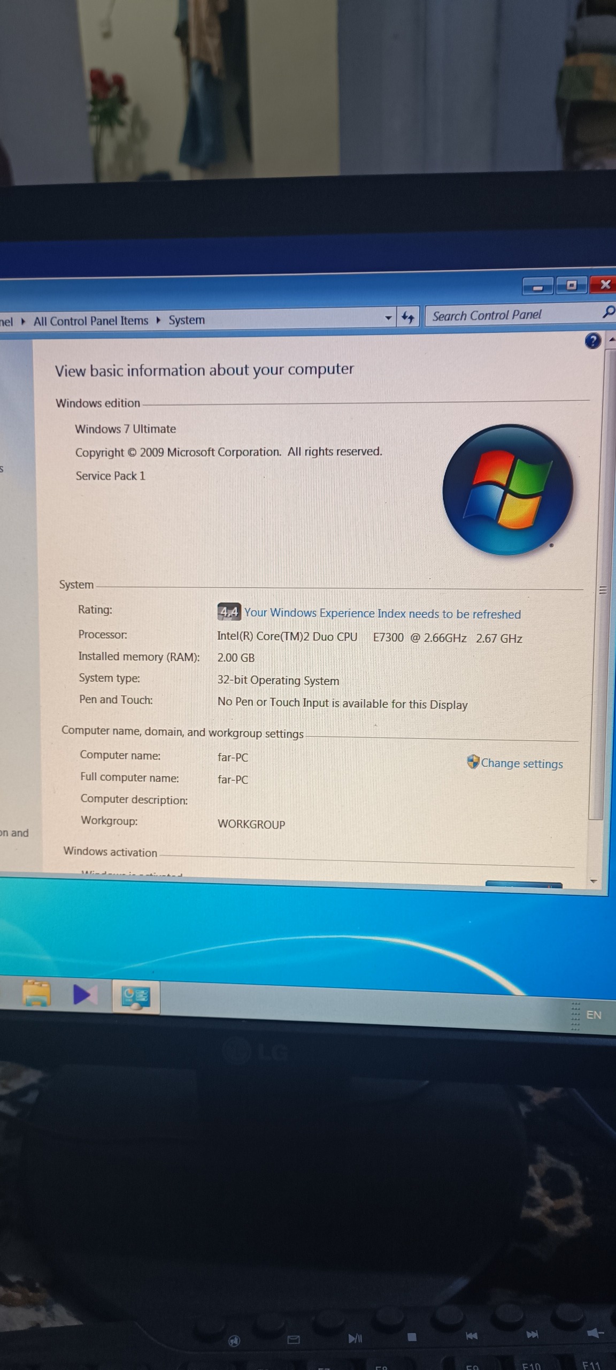Click the 4.4 rating badge
This screenshot has height=1370, width=616.
click(229, 612)
